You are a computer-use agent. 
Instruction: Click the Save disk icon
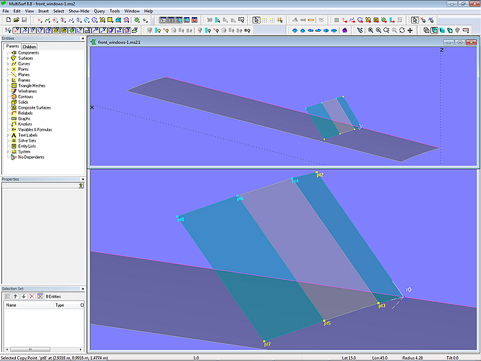pyautogui.click(x=23, y=21)
